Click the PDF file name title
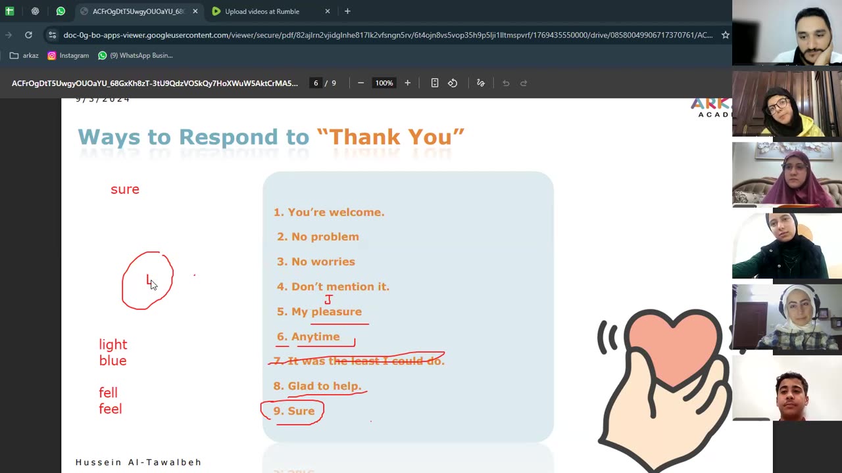Screen dimensions: 842x473 (x=155, y=83)
